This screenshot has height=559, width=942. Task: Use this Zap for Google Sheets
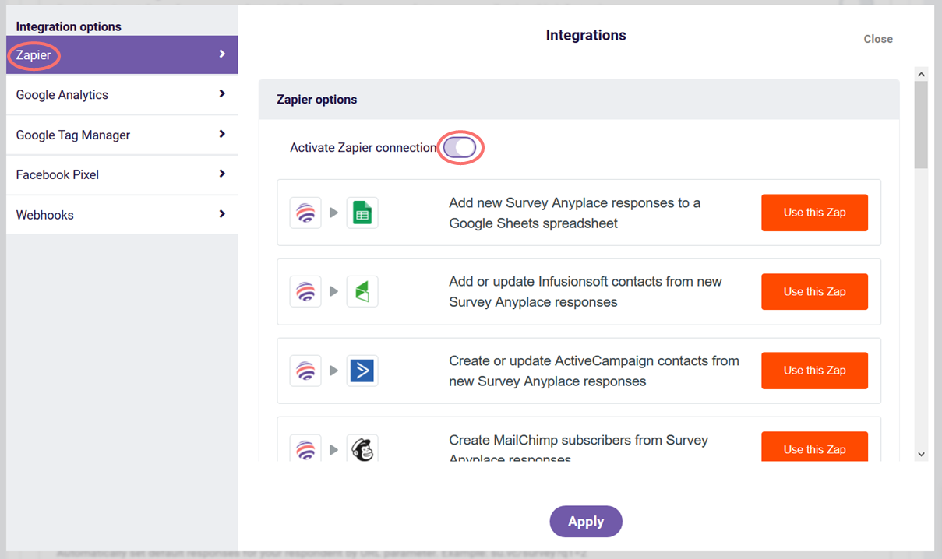[x=814, y=213]
